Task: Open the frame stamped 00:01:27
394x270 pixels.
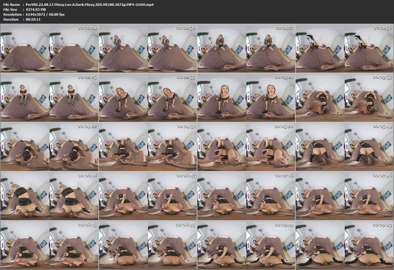Action: pyautogui.click(x=247, y=48)
